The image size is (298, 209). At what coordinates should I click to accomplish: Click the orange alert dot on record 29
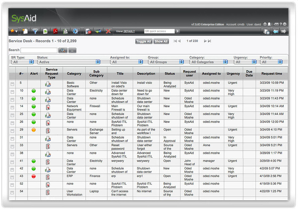(34, 130)
